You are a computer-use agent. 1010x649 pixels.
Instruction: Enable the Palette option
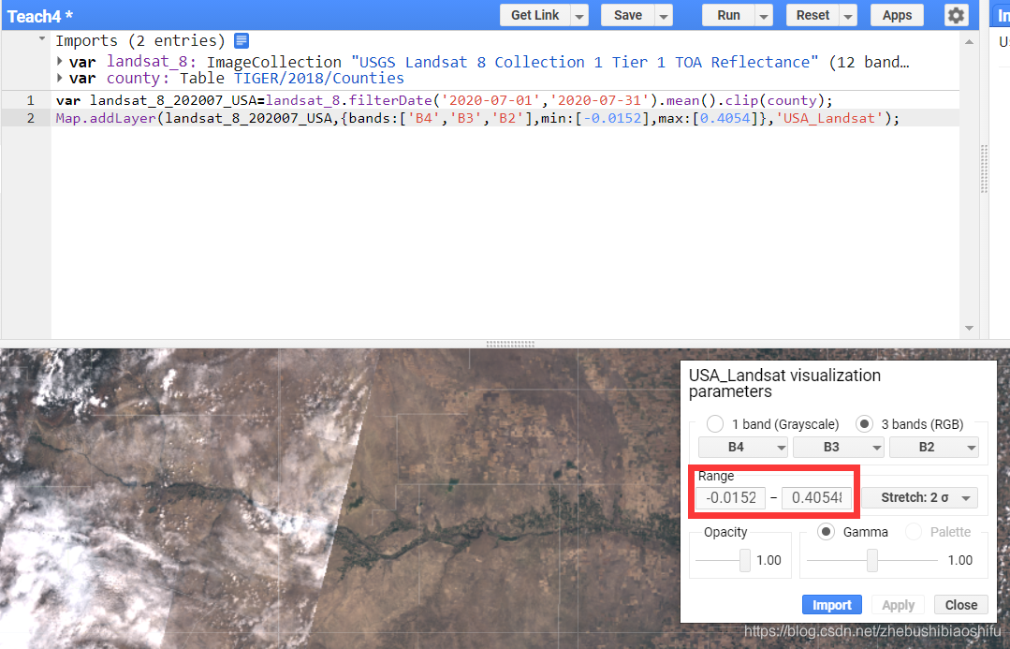click(x=915, y=531)
